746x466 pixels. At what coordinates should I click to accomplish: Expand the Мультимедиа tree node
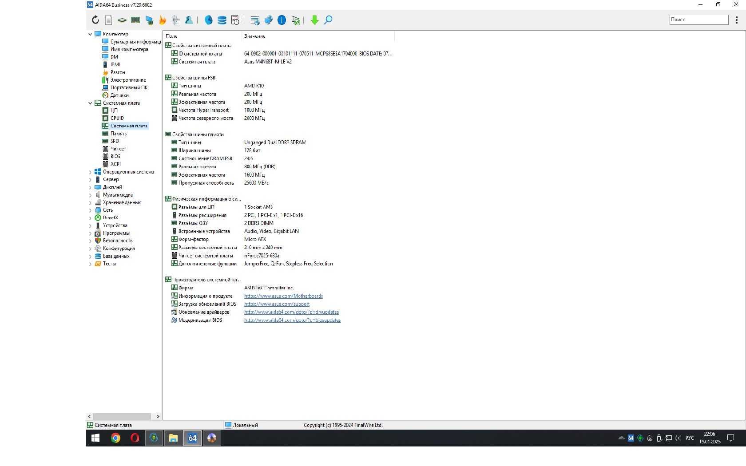90,195
